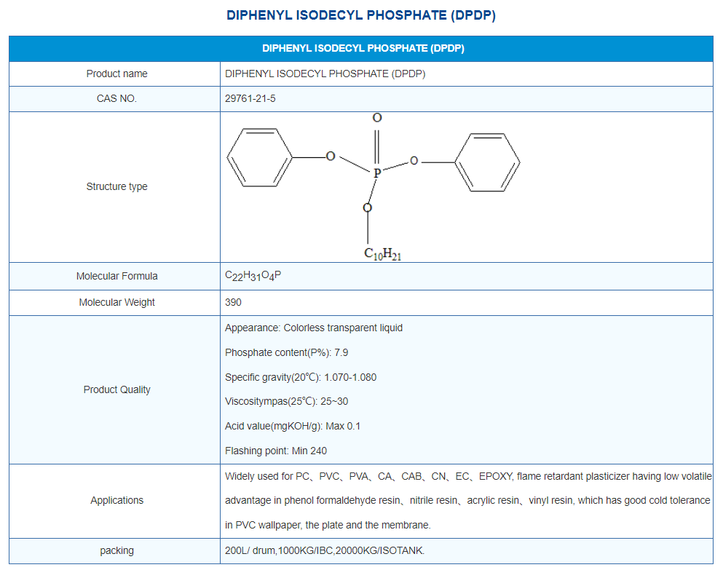The width and height of the screenshot is (723, 570).
Task: Click the Phosphate content 7.9 line
Action: [x=286, y=352]
